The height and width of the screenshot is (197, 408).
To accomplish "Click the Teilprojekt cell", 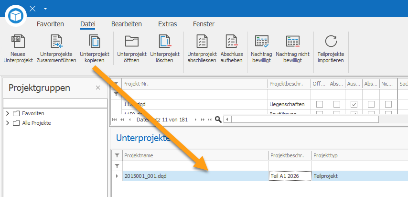I will (x=360, y=176).
